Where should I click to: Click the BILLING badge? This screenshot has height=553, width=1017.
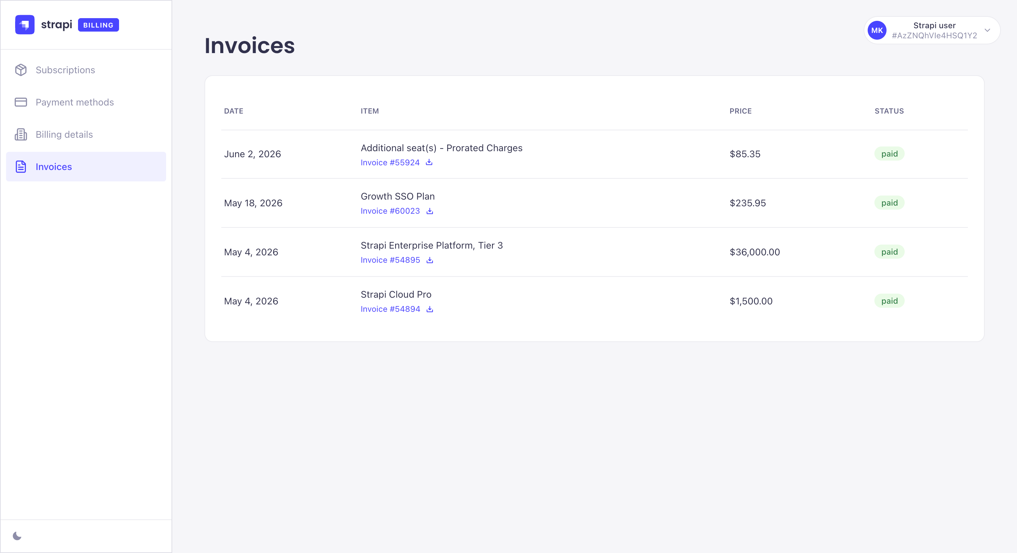[98, 25]
